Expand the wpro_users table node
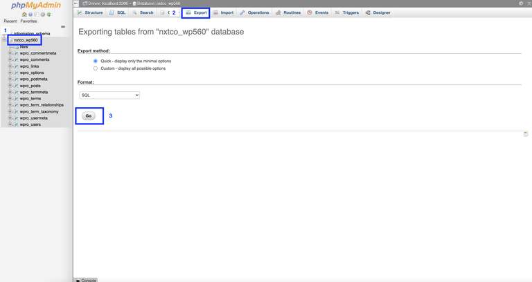 [10, 124]
